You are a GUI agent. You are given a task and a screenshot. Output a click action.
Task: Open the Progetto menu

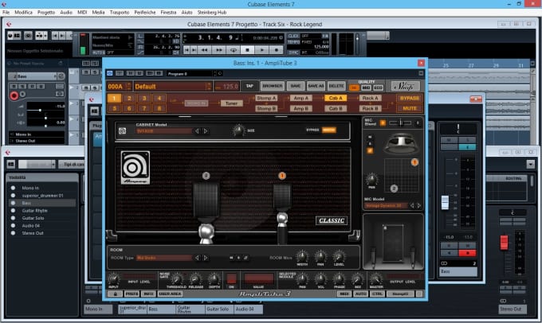(x=46, y=13)
